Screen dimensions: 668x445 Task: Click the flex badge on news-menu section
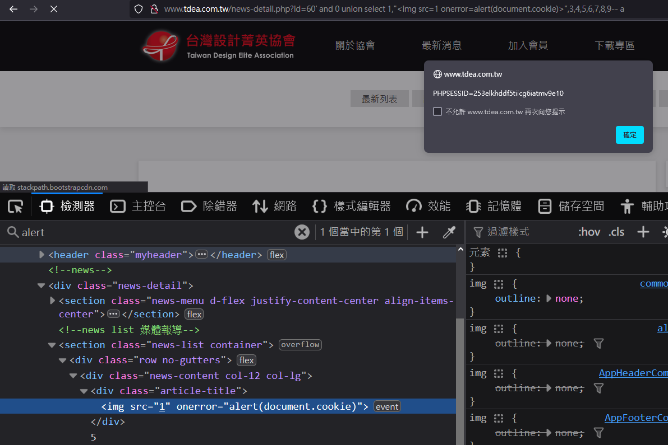click(x=194, y=315)
